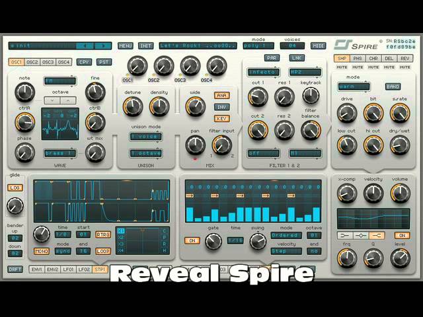
Task: Click the first arp step tie arrow
Action: pyautogui.click(x=190, y=195)
